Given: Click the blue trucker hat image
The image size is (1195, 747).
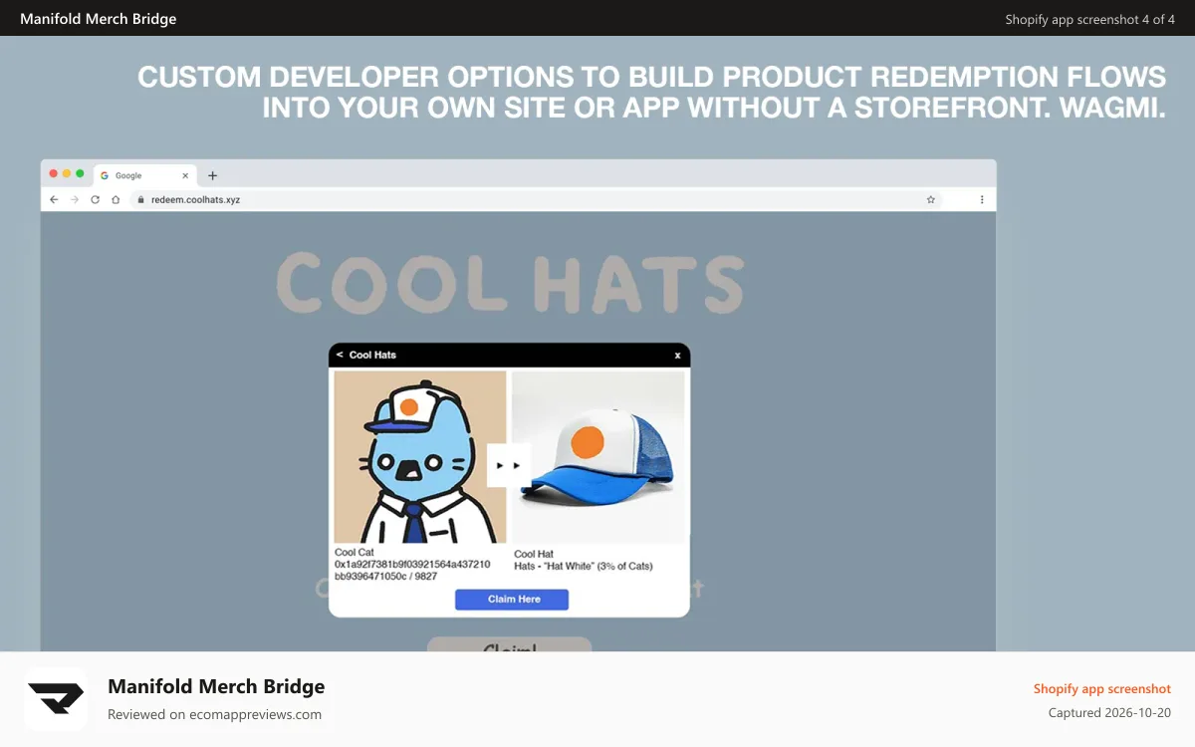Looking at the screenshot, I should 598,457.
